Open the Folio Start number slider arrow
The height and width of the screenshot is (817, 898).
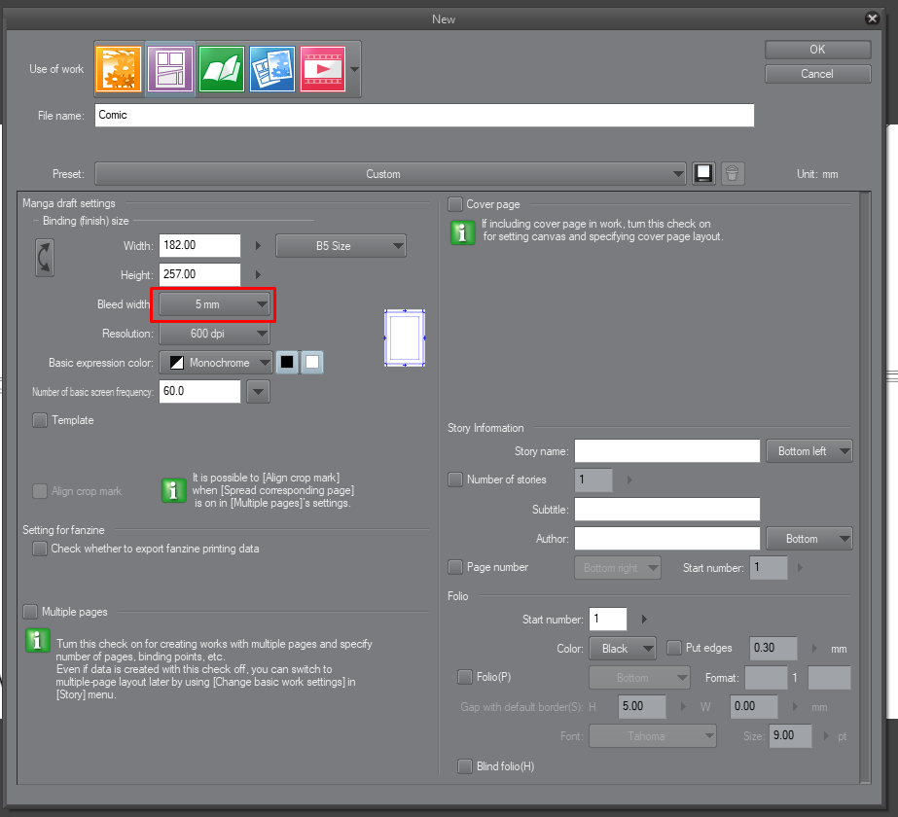pyautogui.click(x=644, y=620)
